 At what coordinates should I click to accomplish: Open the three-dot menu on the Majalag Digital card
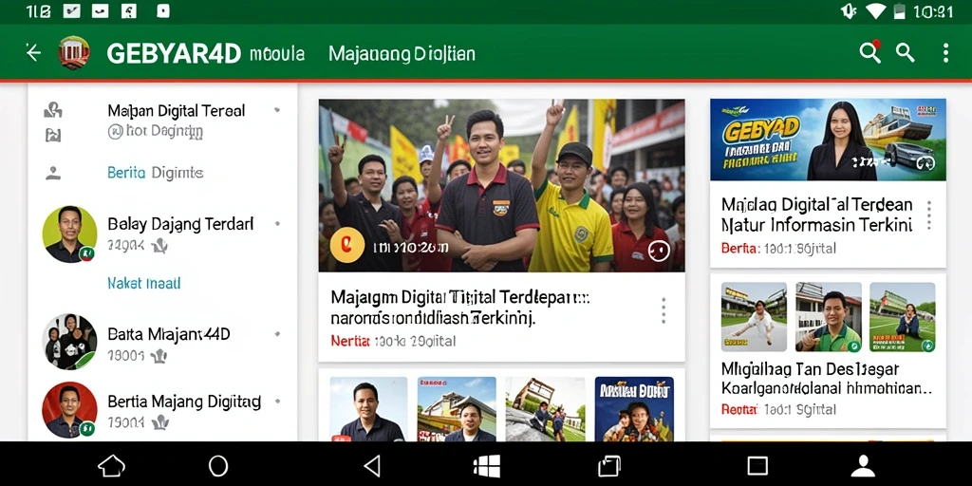928,215
